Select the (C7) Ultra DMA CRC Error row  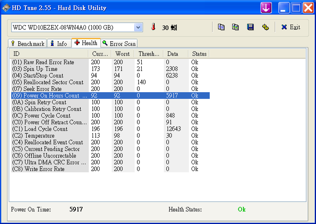111,162
